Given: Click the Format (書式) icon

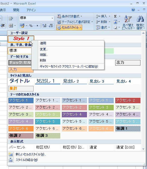Looking at the screenshot, I should click(x=98, y=27).
